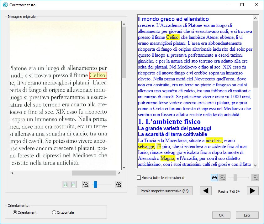Click the fit-width icon under the original image
Image resolution: width=264 pixels, height=224 pixels.
click(x=73, y=185)
